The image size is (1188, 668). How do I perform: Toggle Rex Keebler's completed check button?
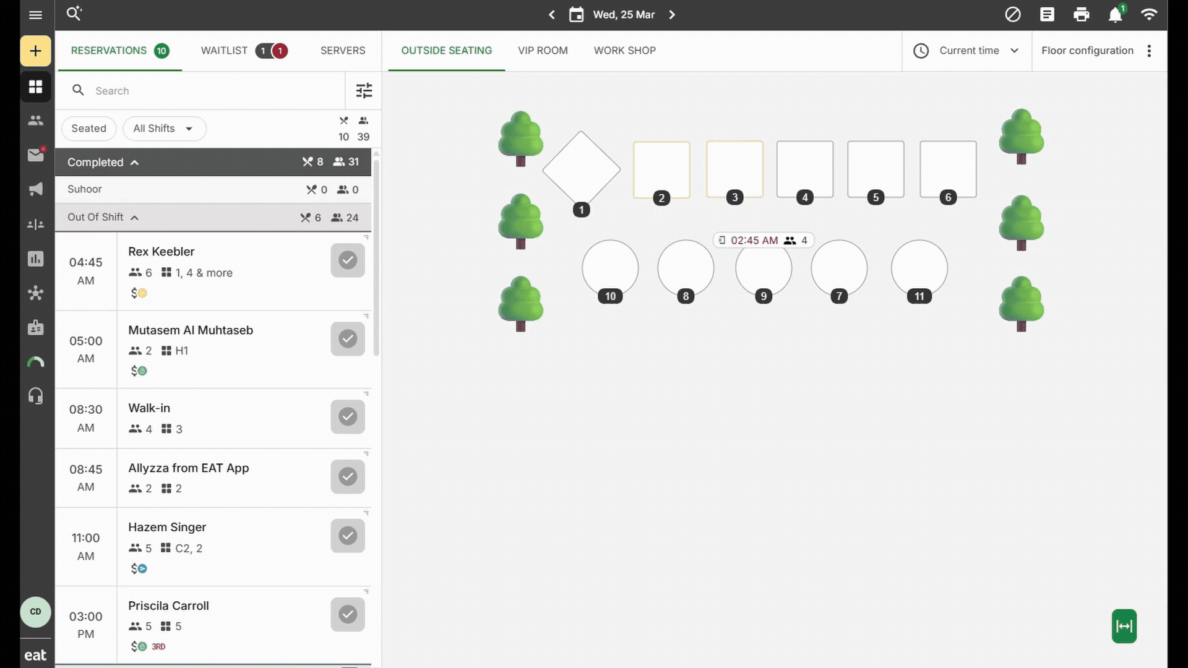tap(347, 260)
